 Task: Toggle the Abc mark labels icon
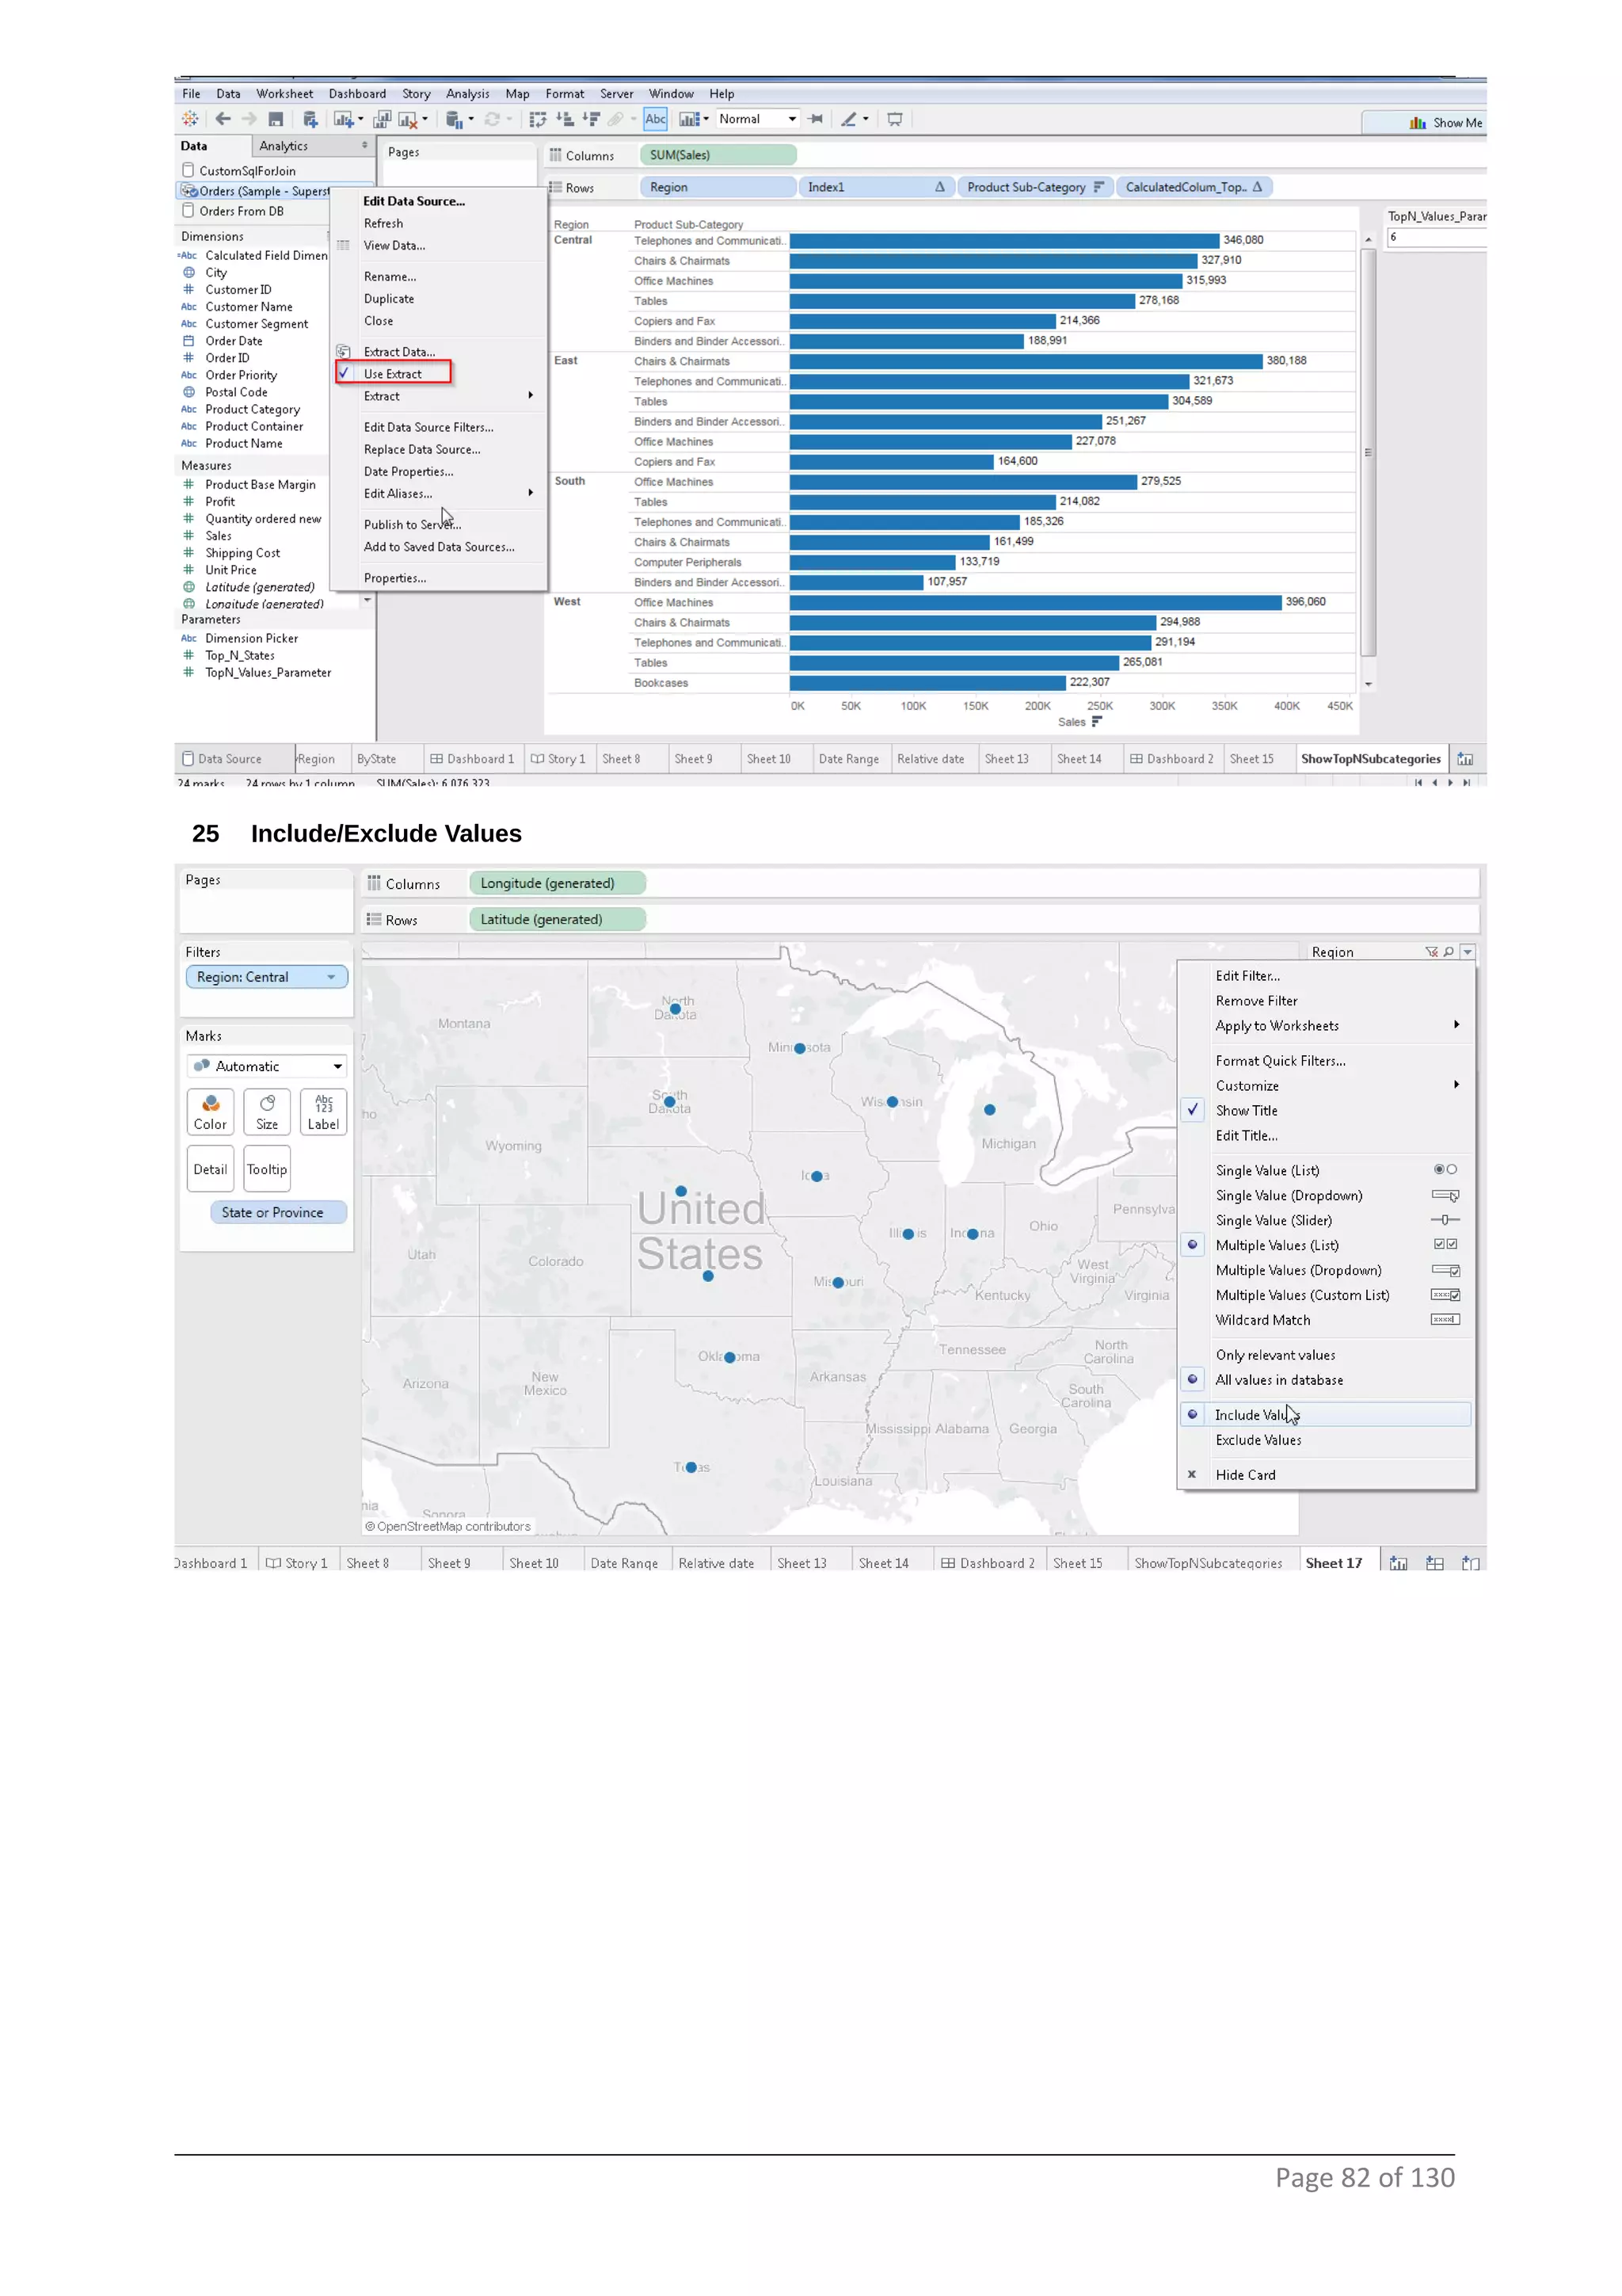coord(655,119)
